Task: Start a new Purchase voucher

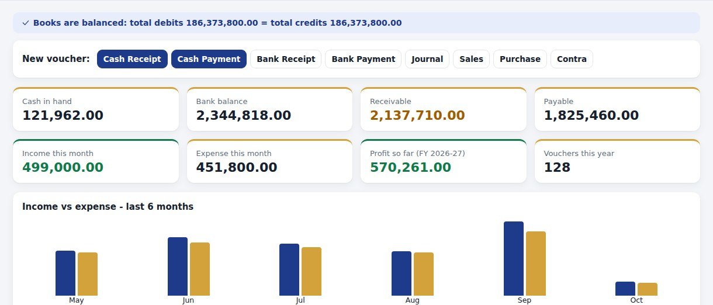Action: (x=520, y=59)
